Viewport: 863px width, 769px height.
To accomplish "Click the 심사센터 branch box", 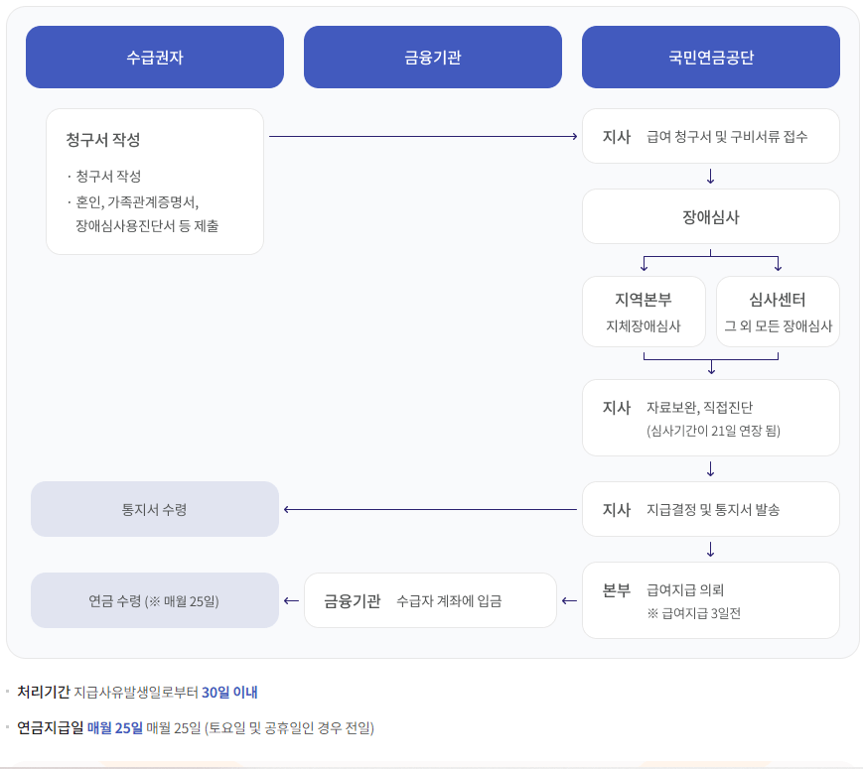I will click(778, 311).
